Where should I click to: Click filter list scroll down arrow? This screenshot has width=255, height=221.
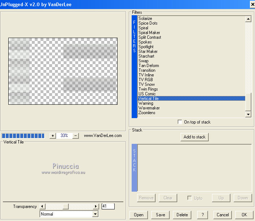248,114
